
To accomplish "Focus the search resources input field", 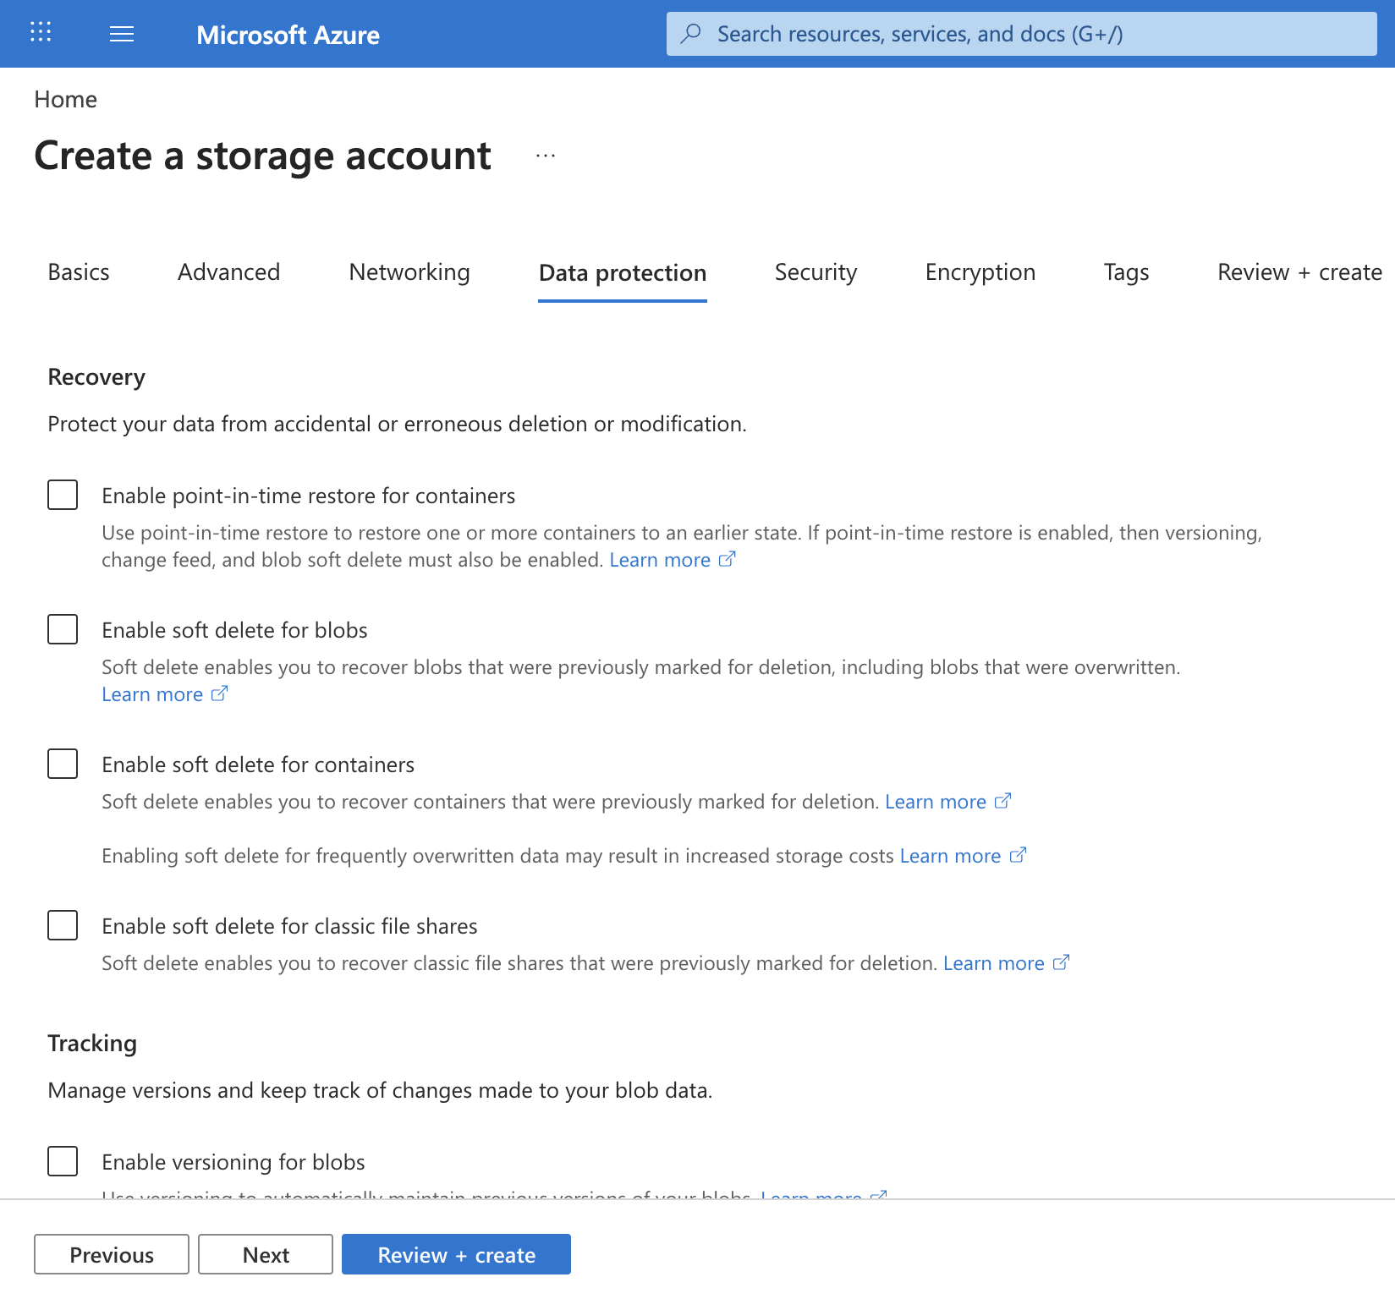I will pos(1021,34).
